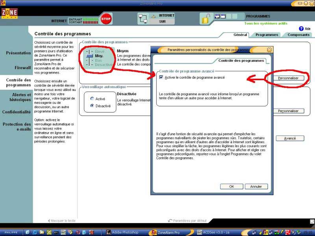Screen dimensions: 315x236
Task: Switch to Adobe Photoshop in taskbar
Action: pyautogui.click(x=125, y=232)
